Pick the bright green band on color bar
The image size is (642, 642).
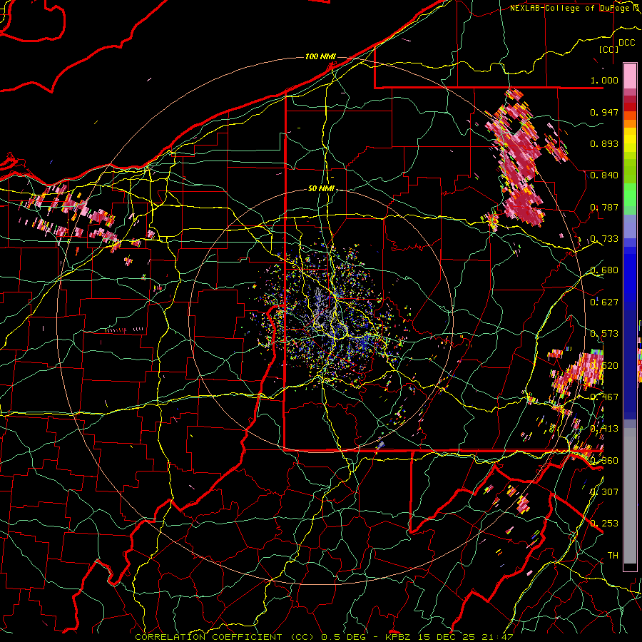point(630,195)
